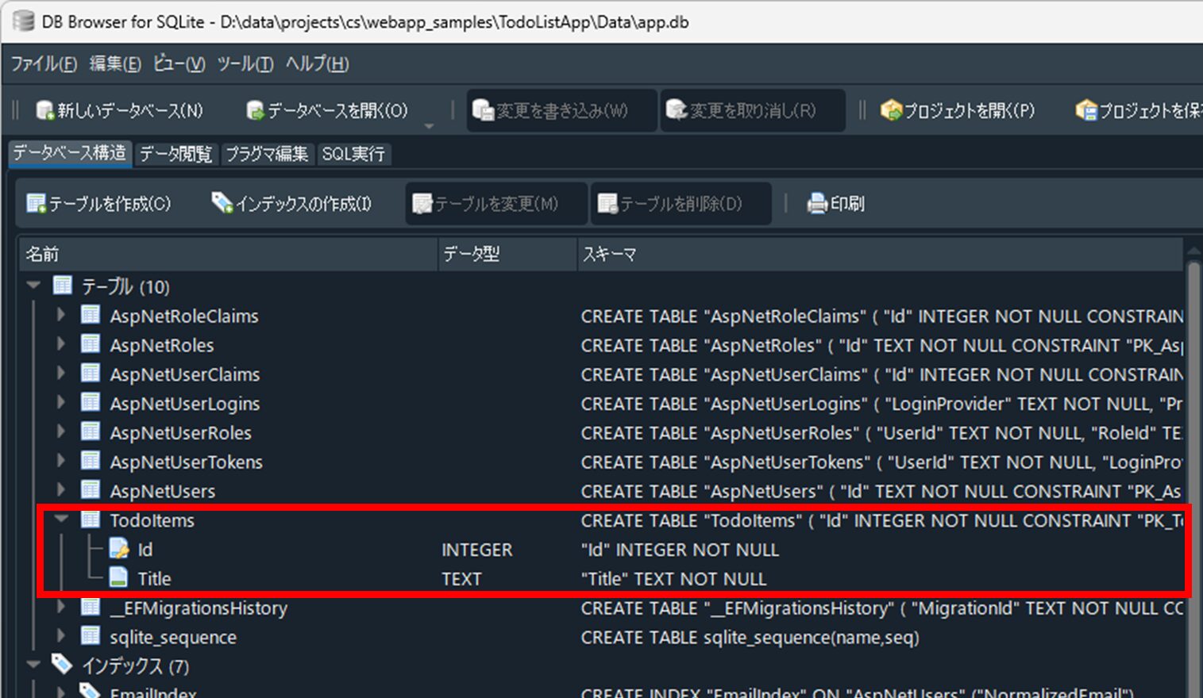Click the 印刷 button
Screen dimensions: 1203x698
835,203
